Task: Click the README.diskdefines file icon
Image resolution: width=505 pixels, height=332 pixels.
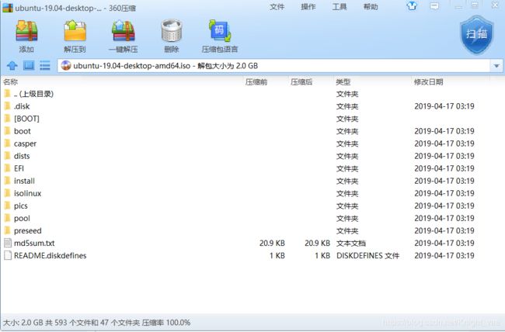Action: (8, 255)
